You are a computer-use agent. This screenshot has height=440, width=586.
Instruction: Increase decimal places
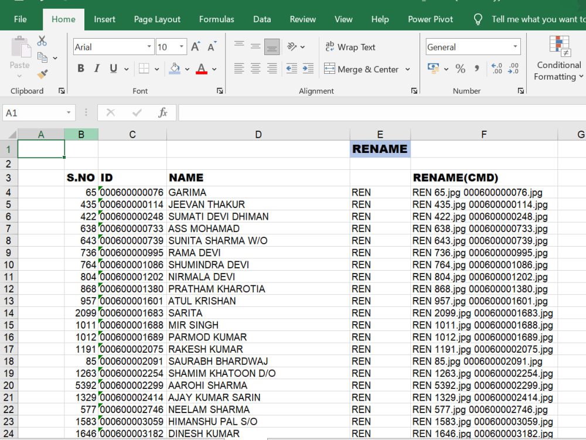tap(497, 69)
